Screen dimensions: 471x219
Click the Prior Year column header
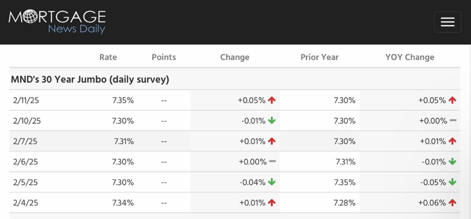point(319,57)
